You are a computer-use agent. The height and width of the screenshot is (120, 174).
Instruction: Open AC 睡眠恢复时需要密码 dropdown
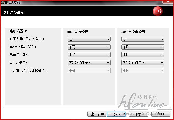click(143, 39)
